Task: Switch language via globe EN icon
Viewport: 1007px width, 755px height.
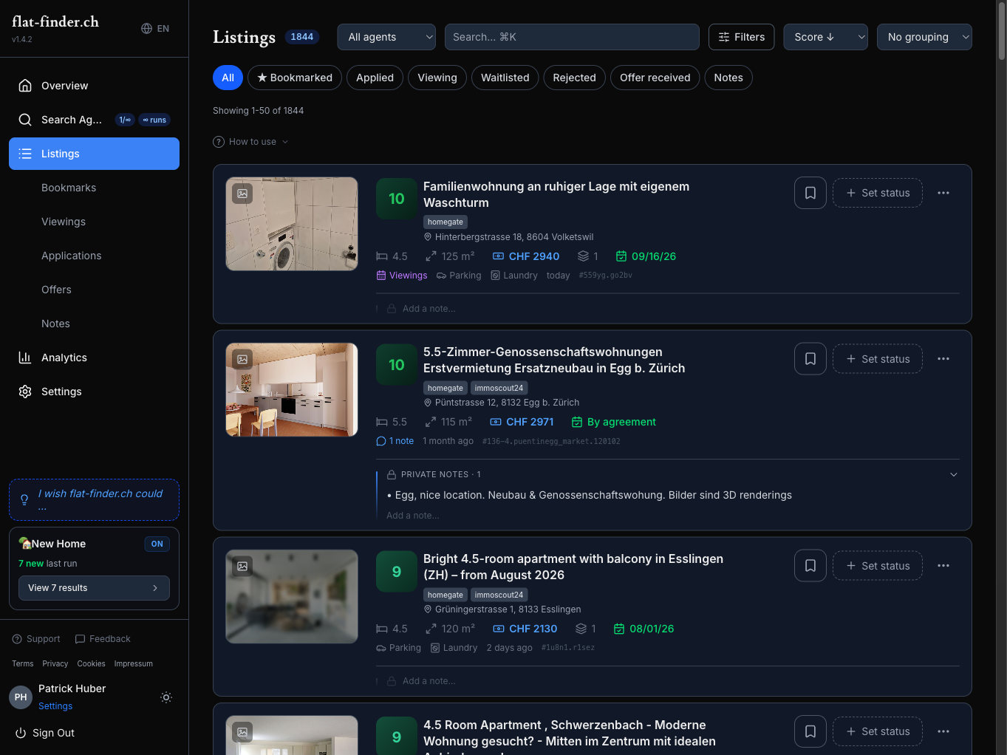Action: 155,28
